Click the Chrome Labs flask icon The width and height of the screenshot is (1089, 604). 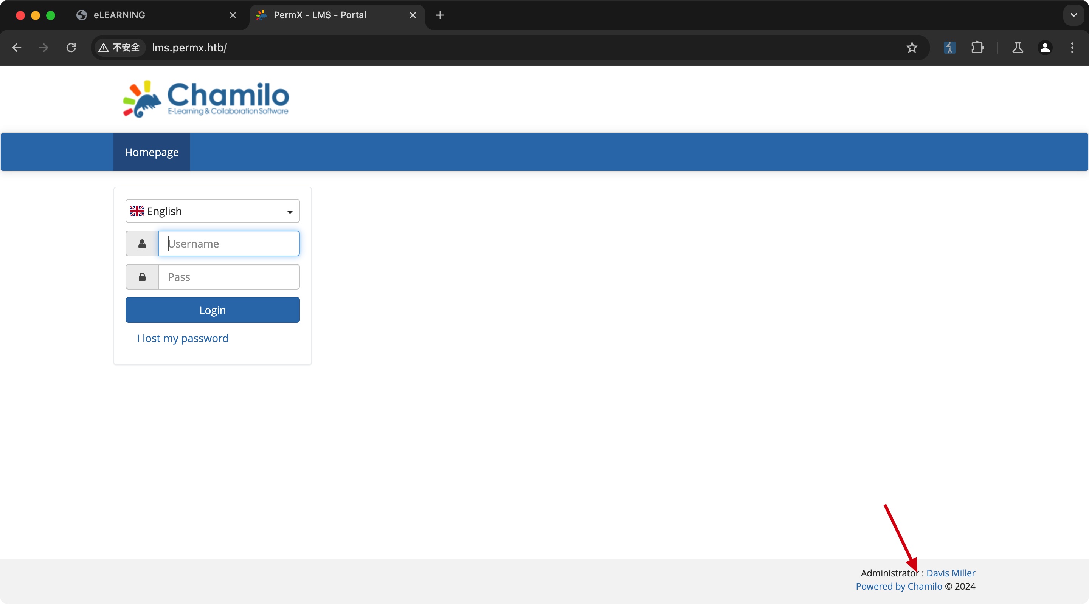(1018, 48)
